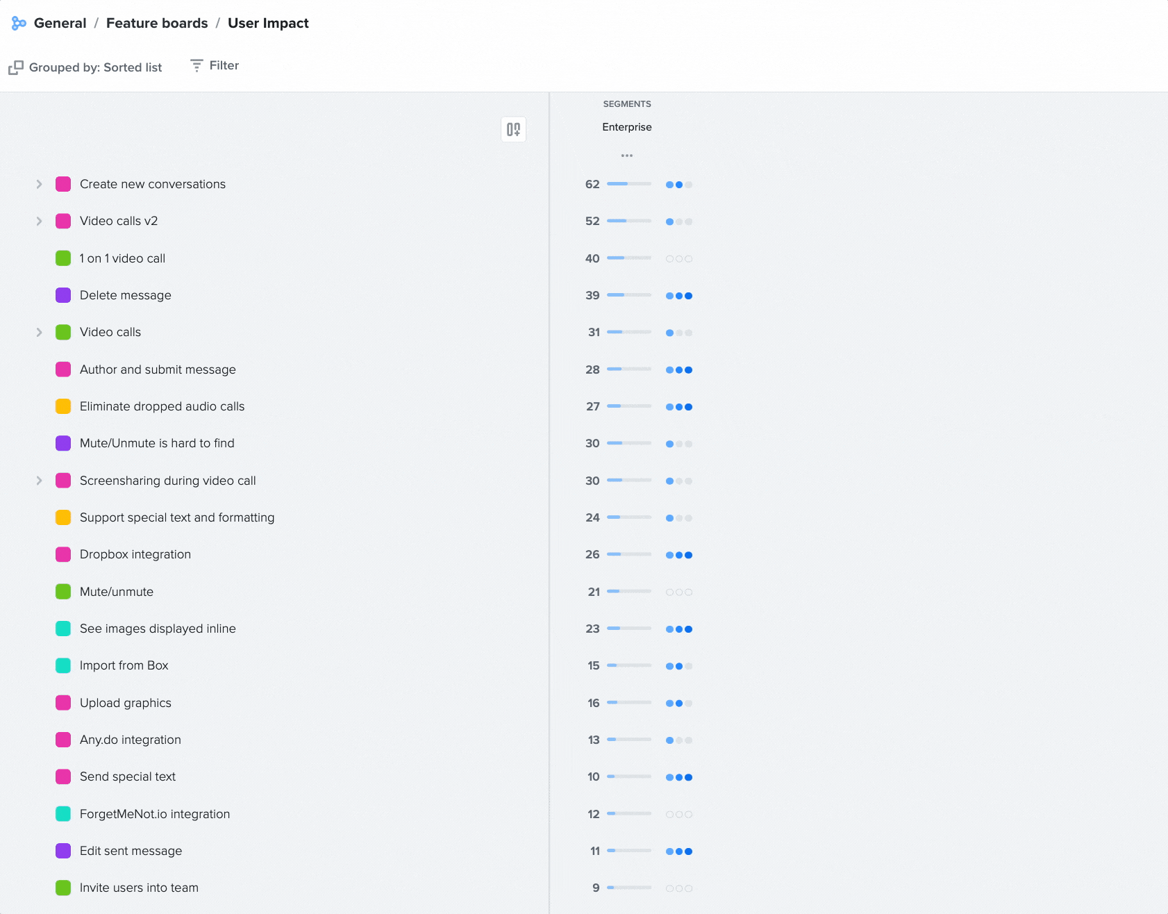Click yellow swatch of Support special text and formatting
The image size is (1168, 914).
(x=63, y=517)
